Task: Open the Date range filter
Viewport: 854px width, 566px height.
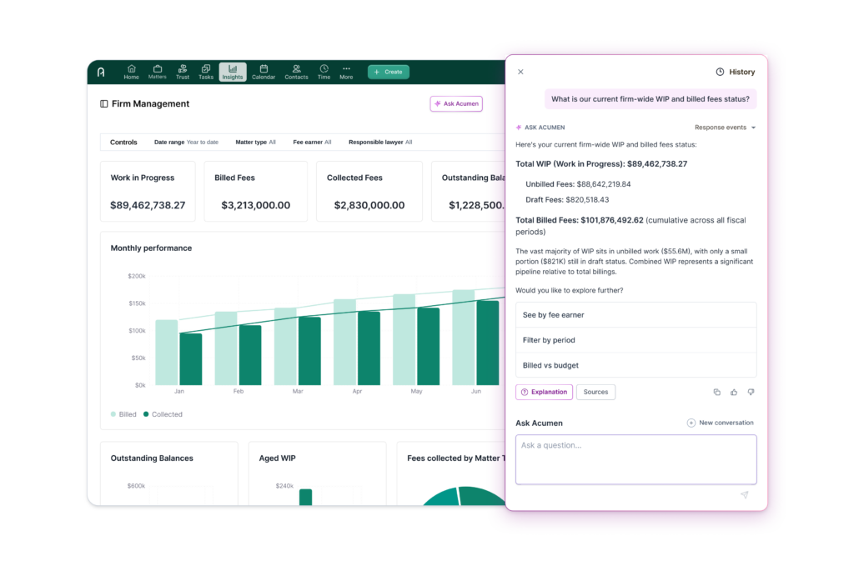Action: click(186, 142)
